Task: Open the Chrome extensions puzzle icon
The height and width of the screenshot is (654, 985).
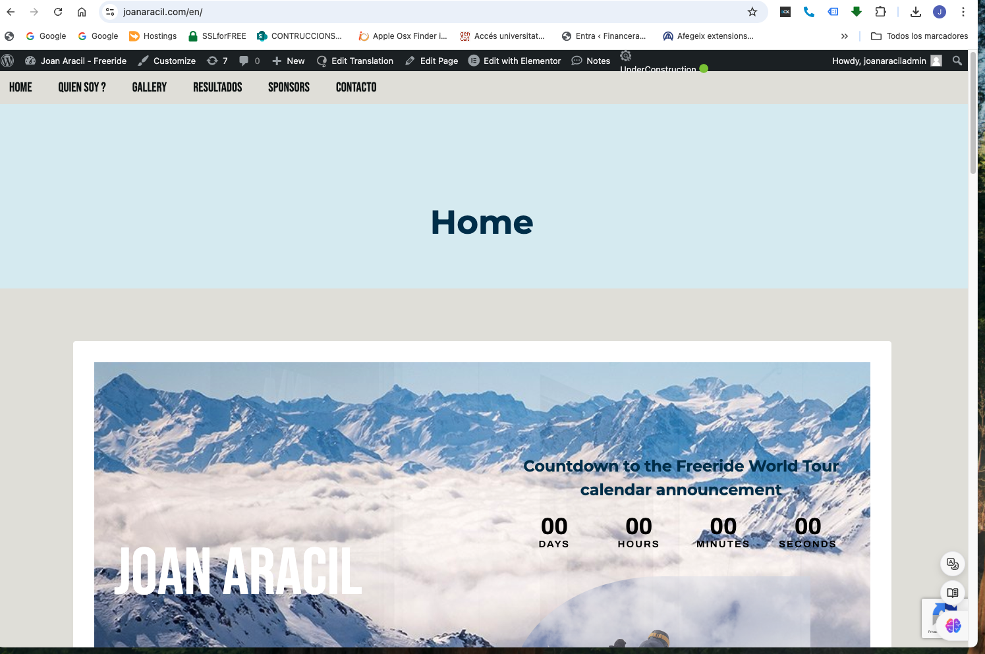Action: 880,12
